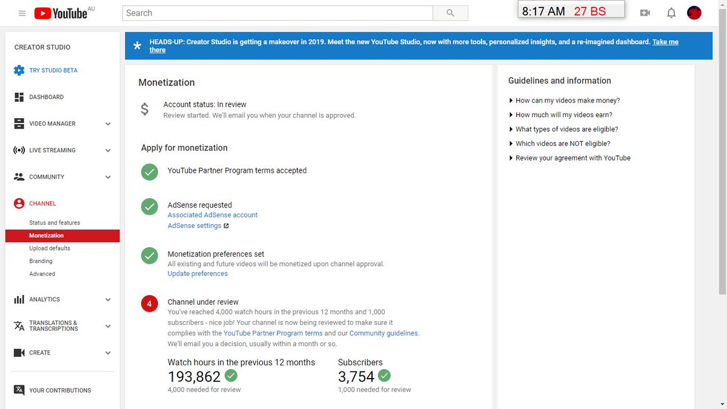Click 'Guidelines and information' heading
Image resolution: width=727 pixels, height=409 pixels.
coord(560,81)
